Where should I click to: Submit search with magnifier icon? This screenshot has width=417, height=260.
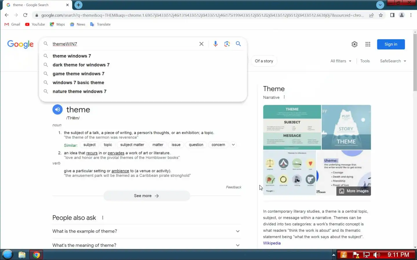238,44
